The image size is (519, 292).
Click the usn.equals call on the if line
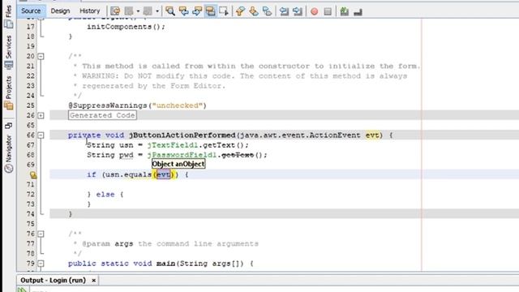coord(128,174)
